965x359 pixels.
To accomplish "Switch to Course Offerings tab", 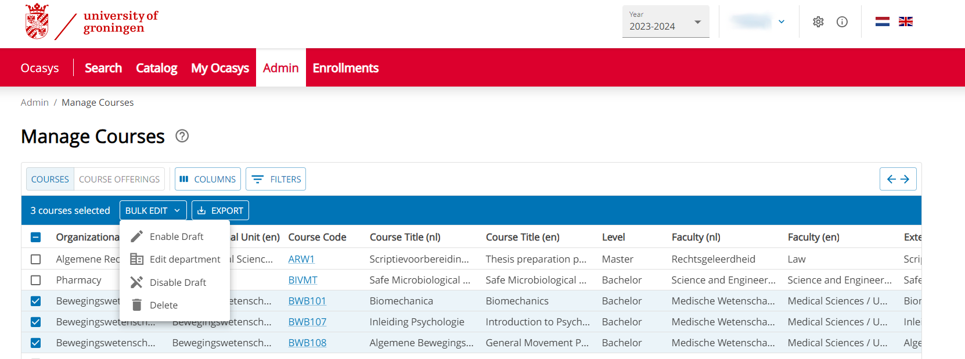I will click(119, 179).
